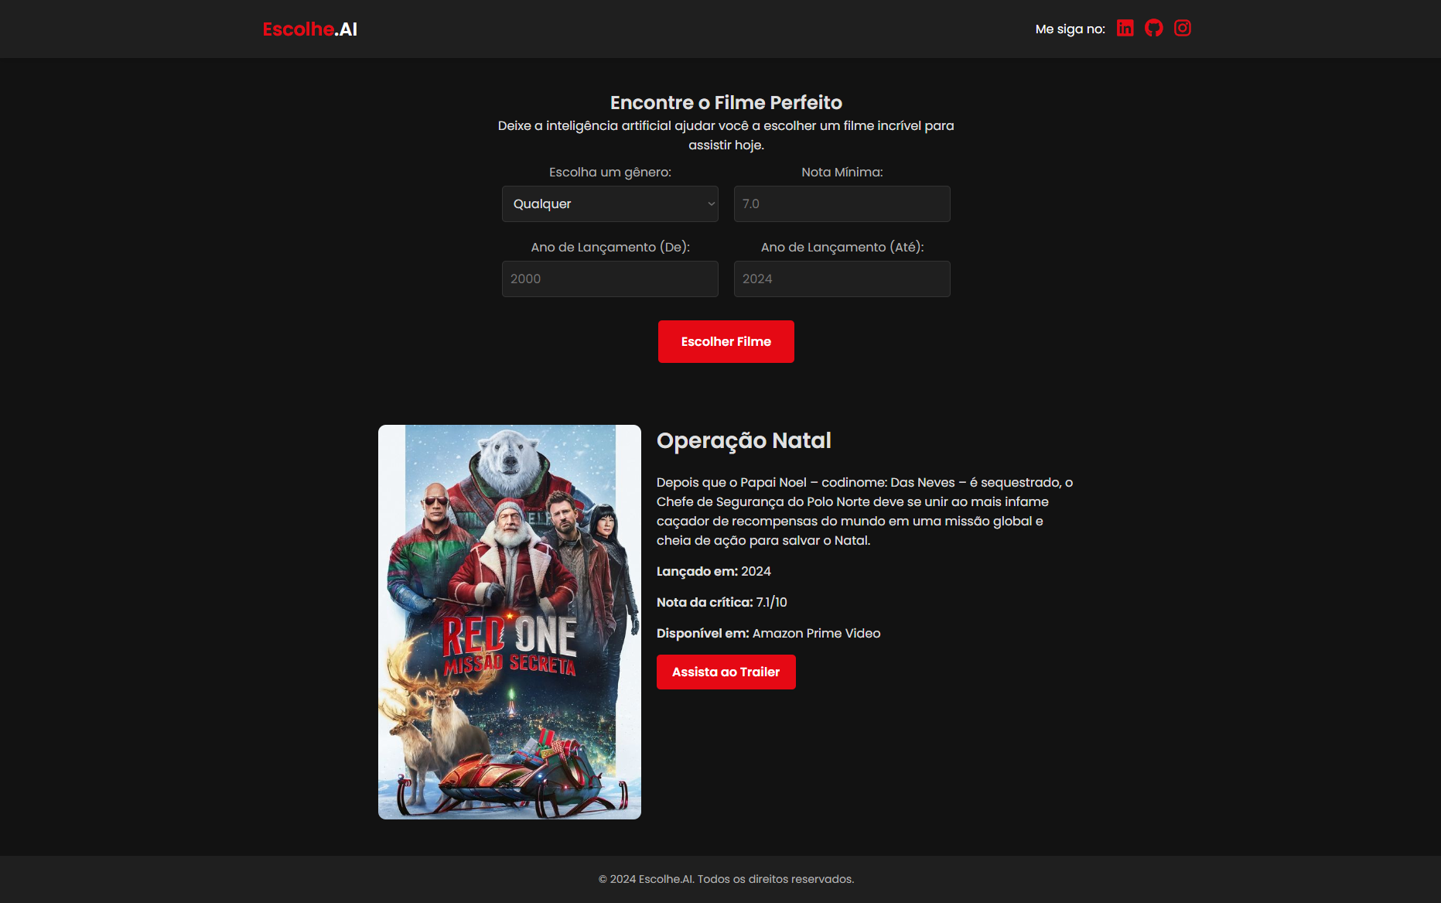Click the Ano de Lançamento (Até) field
The width and height of the screenshot is (1441, 903).
point(842,279)
